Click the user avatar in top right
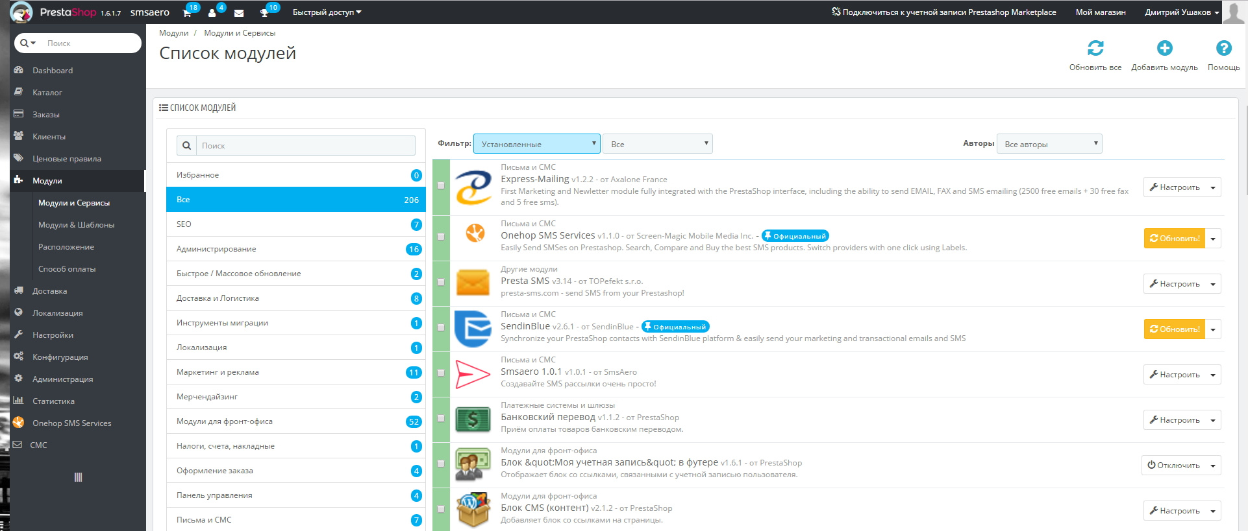1248x531 pixels. (1234, 12)
